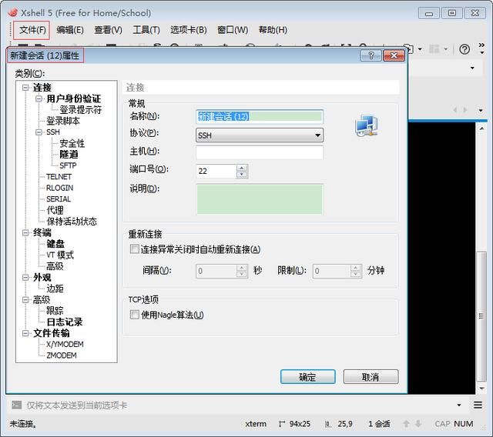Select 跟踪 in category tree

tap(55, 311)
